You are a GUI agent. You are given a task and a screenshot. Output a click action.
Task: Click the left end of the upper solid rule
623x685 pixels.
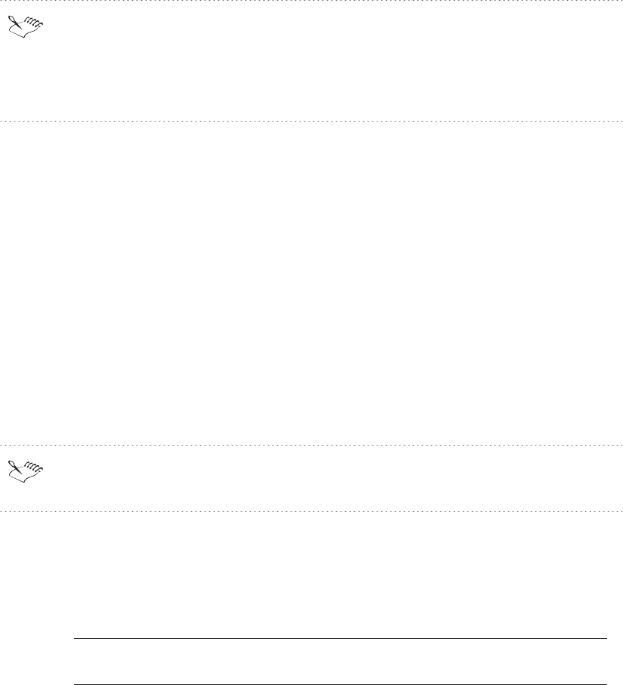pyautogui.click(x=76, y=639)
